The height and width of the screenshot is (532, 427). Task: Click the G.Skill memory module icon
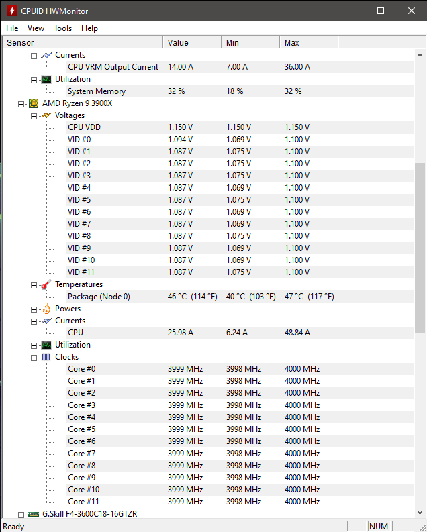tap(34, 514)
